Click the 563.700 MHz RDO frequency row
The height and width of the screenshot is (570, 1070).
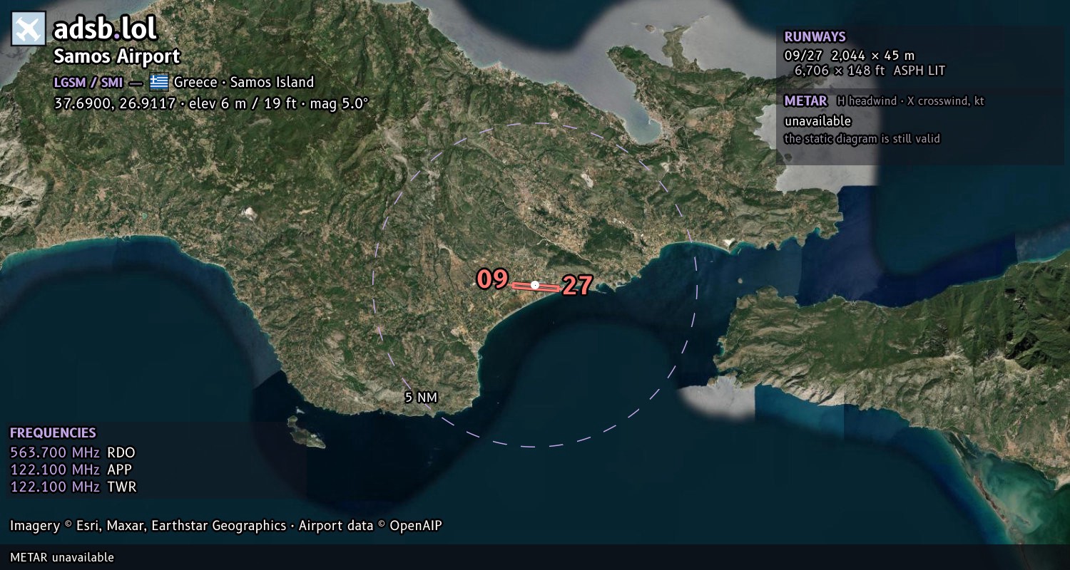pyautogui.click(x=73, y=452)
